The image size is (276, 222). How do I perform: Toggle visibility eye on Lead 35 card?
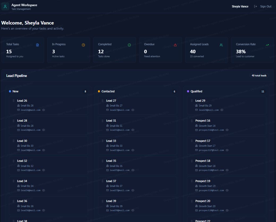pos(133,170)
